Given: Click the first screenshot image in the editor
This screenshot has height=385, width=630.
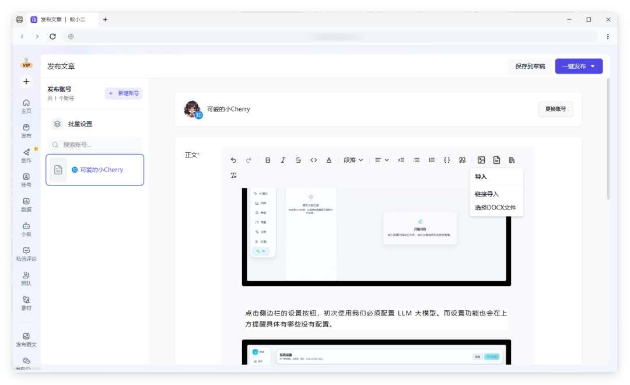Looking at the screenshot, I should pyautogui.click(x=376, y=236).
